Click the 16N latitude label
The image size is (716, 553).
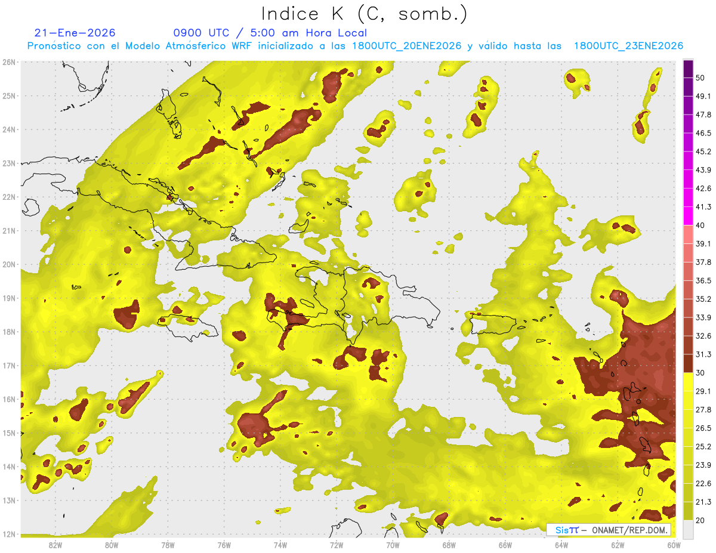[9, 399]
